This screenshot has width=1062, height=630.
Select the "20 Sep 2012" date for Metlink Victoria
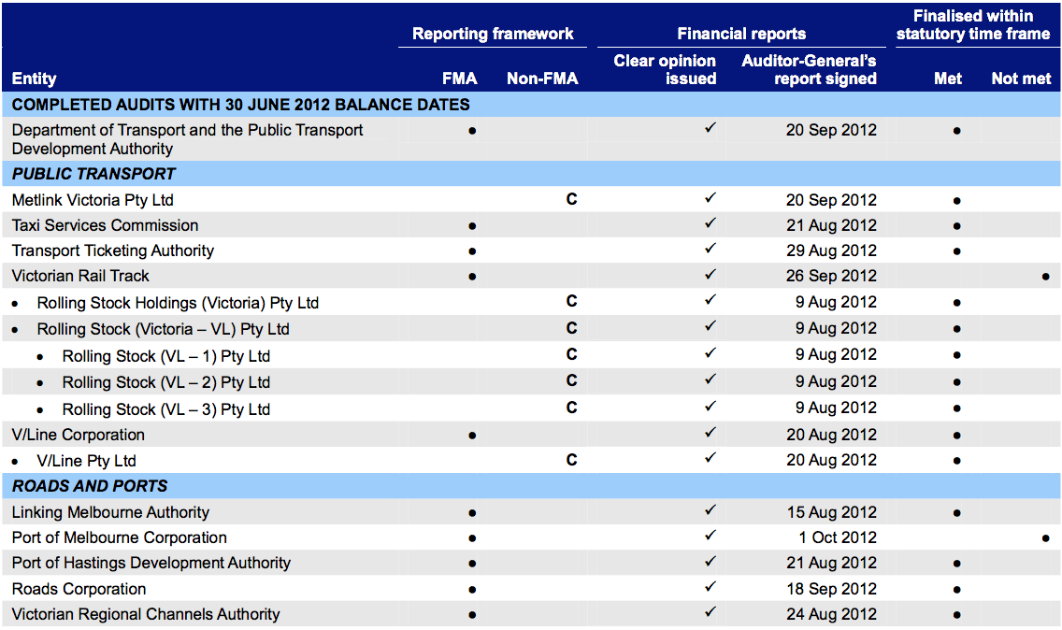pos(831,201)
